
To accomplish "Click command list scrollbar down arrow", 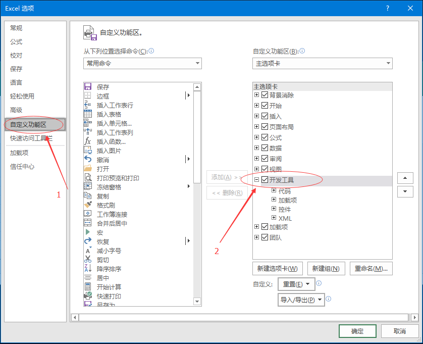I will [x=197, y=302].
